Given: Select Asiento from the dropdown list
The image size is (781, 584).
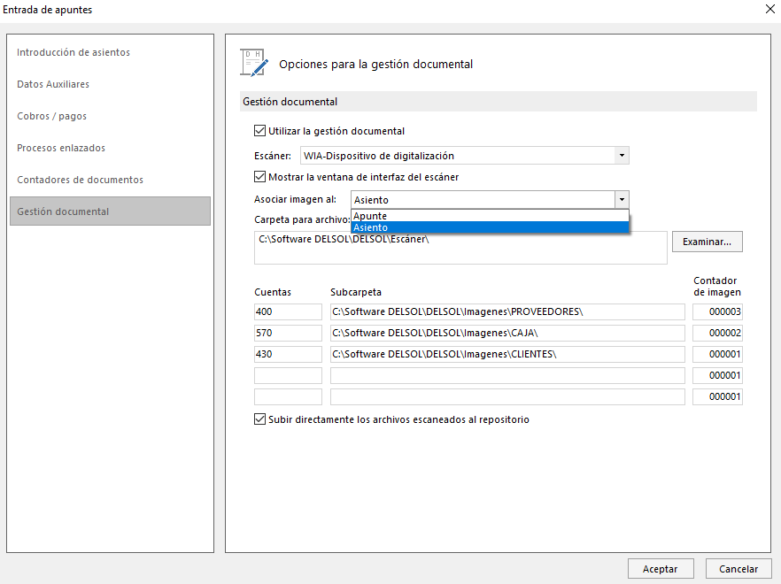Looking at the screenshot, I should pos(491,227).
